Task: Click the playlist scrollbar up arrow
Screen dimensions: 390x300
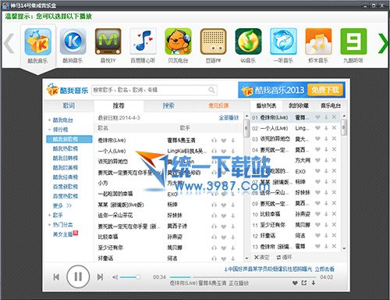Action: (344, 116)
